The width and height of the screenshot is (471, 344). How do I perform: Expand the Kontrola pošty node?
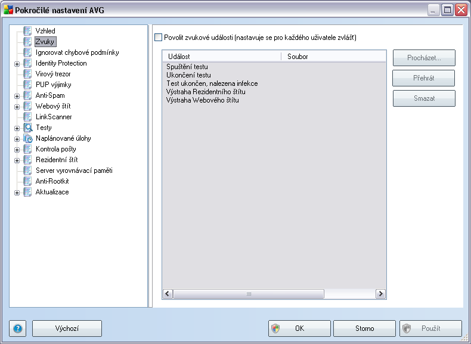pos(17,150)
